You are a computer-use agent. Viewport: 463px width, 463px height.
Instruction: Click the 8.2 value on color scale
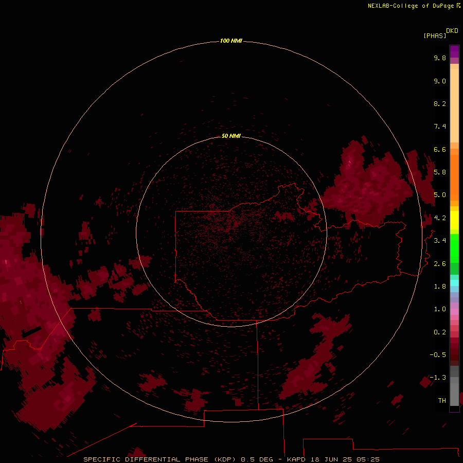pos(440,103)
